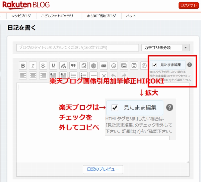
Task: Insert a web link with the globe icon
Action: [x=93, y=66]
